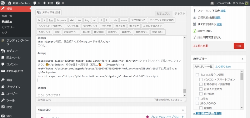The width and height of the screenshot is (250, 118).
Task: Collapse the Yoast SEO panel
Action: 183,110
